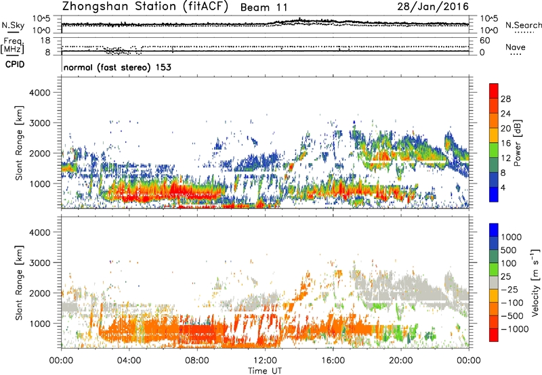Click the '24' power scale value
The width and height of the screenshot is (542, 375).
505,114
